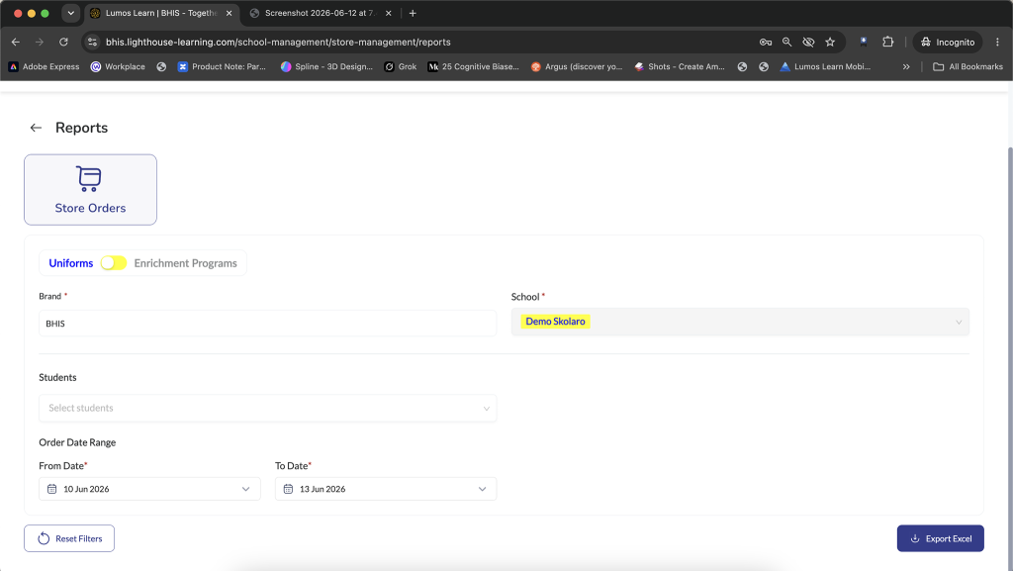Toggle the Uniforms / Enrichment Programs switch
The image size is (1013, 571).
114,263
